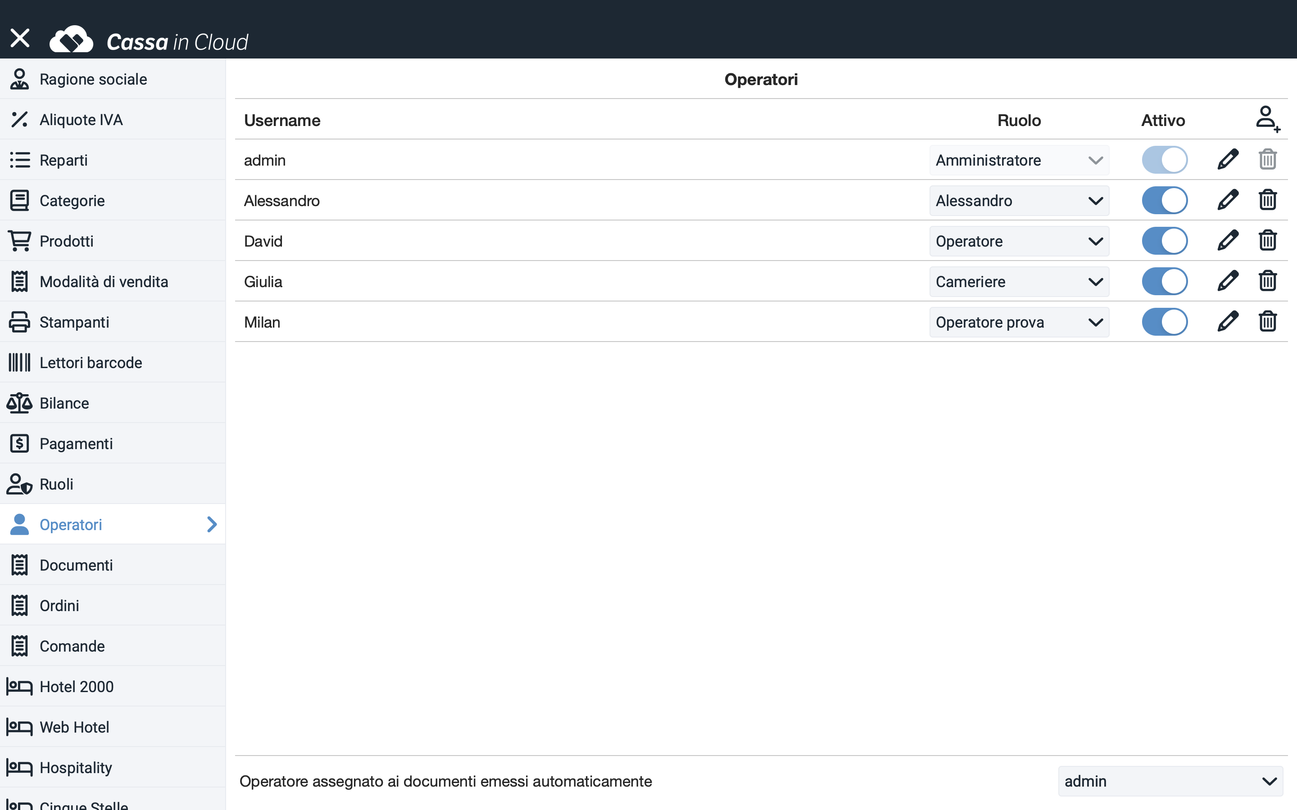Select the Operatori sidebar label
This screenshot has height=810, width=1297.
71,524
